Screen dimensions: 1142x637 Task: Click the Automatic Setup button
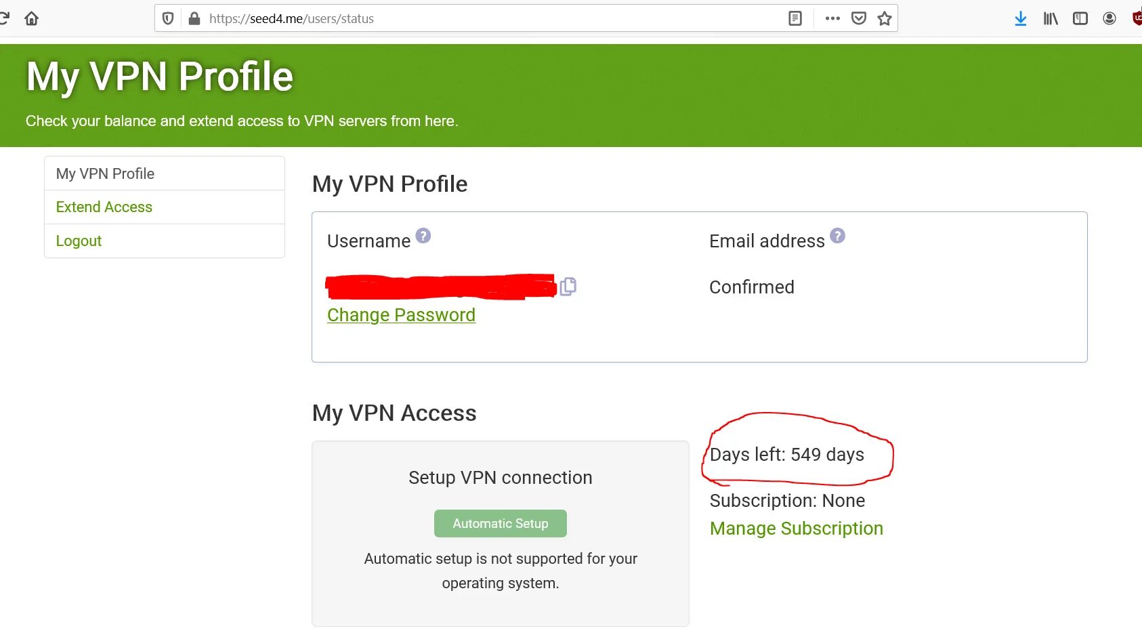(x=501, y=523)
